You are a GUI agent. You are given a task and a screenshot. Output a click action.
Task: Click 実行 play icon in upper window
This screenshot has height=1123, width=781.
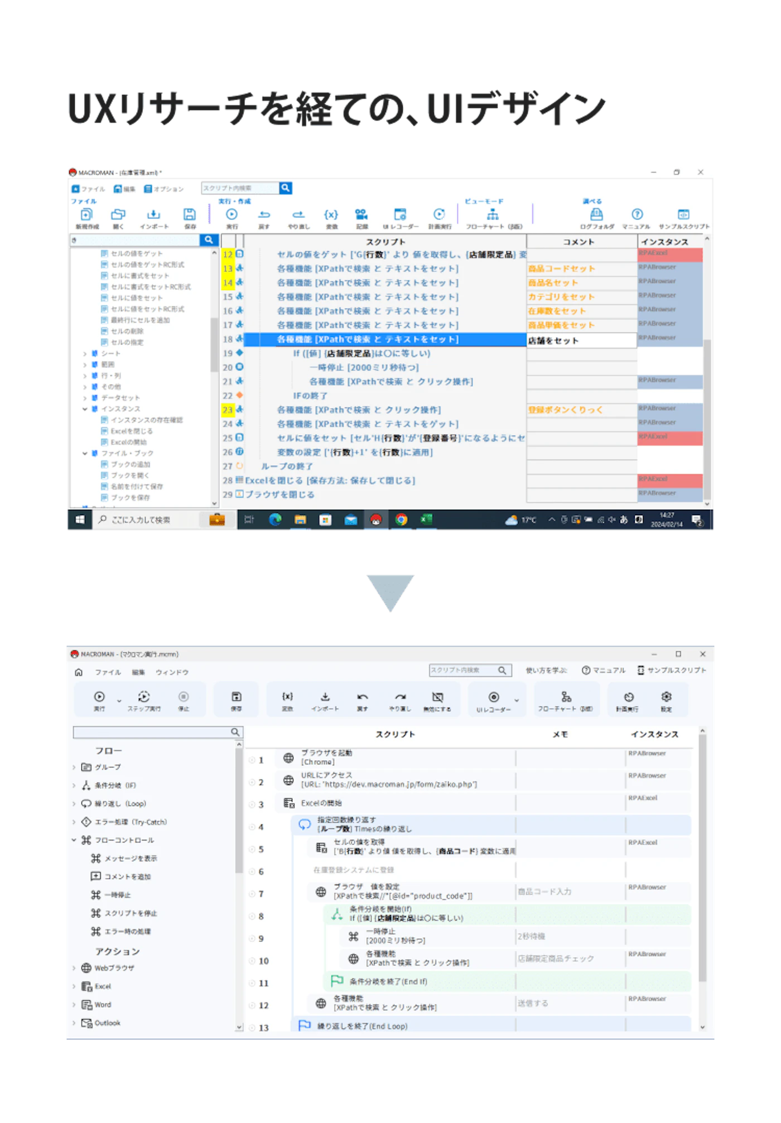point(232,214)
